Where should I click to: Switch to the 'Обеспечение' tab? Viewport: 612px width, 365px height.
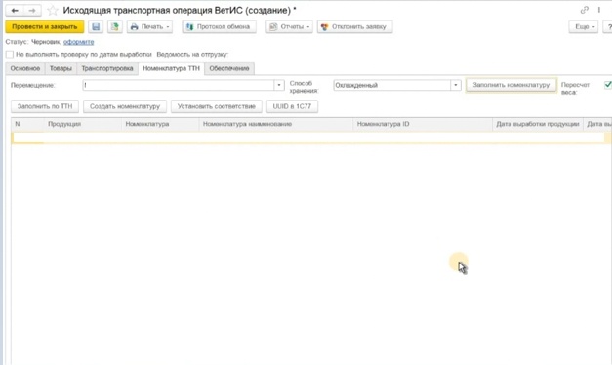click(x=229, y=68)
